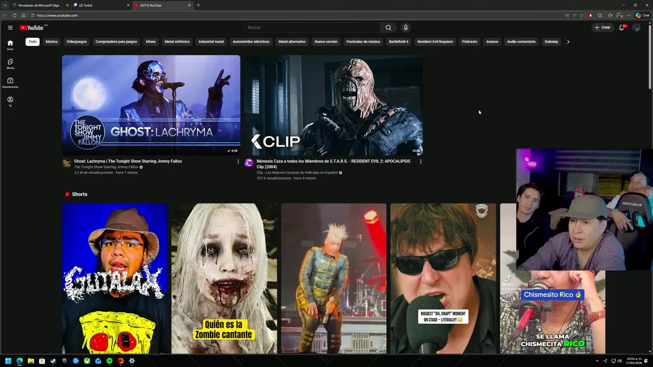Open Ghost: Lachryma video title link
The height and width of the screenshot is (367, 653).
128,161
